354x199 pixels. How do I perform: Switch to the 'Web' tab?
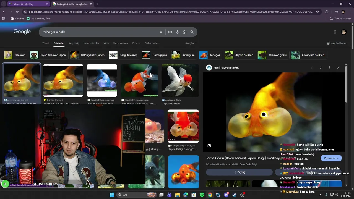(106, 43)
